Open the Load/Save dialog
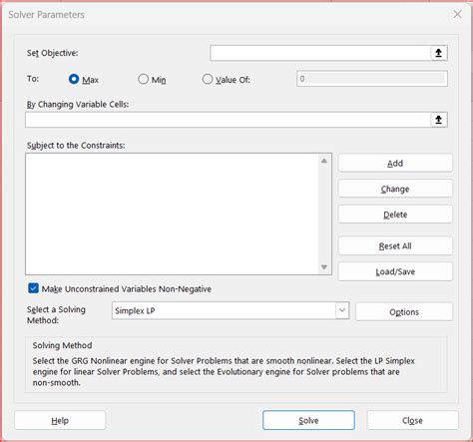This screenshot has width=473, height=442. click(x=395, y=271)
